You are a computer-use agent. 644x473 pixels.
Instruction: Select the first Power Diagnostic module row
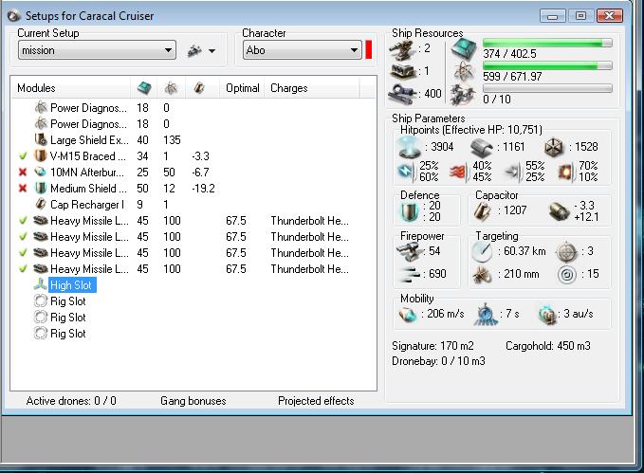193,107
